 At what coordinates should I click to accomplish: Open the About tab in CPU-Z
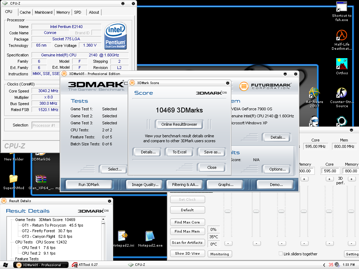click(x=94, y=12)
